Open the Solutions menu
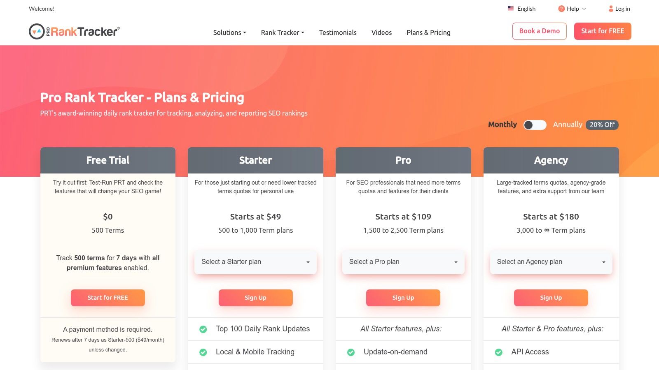Screen dimensions: 659x370 tap(229, 32)
